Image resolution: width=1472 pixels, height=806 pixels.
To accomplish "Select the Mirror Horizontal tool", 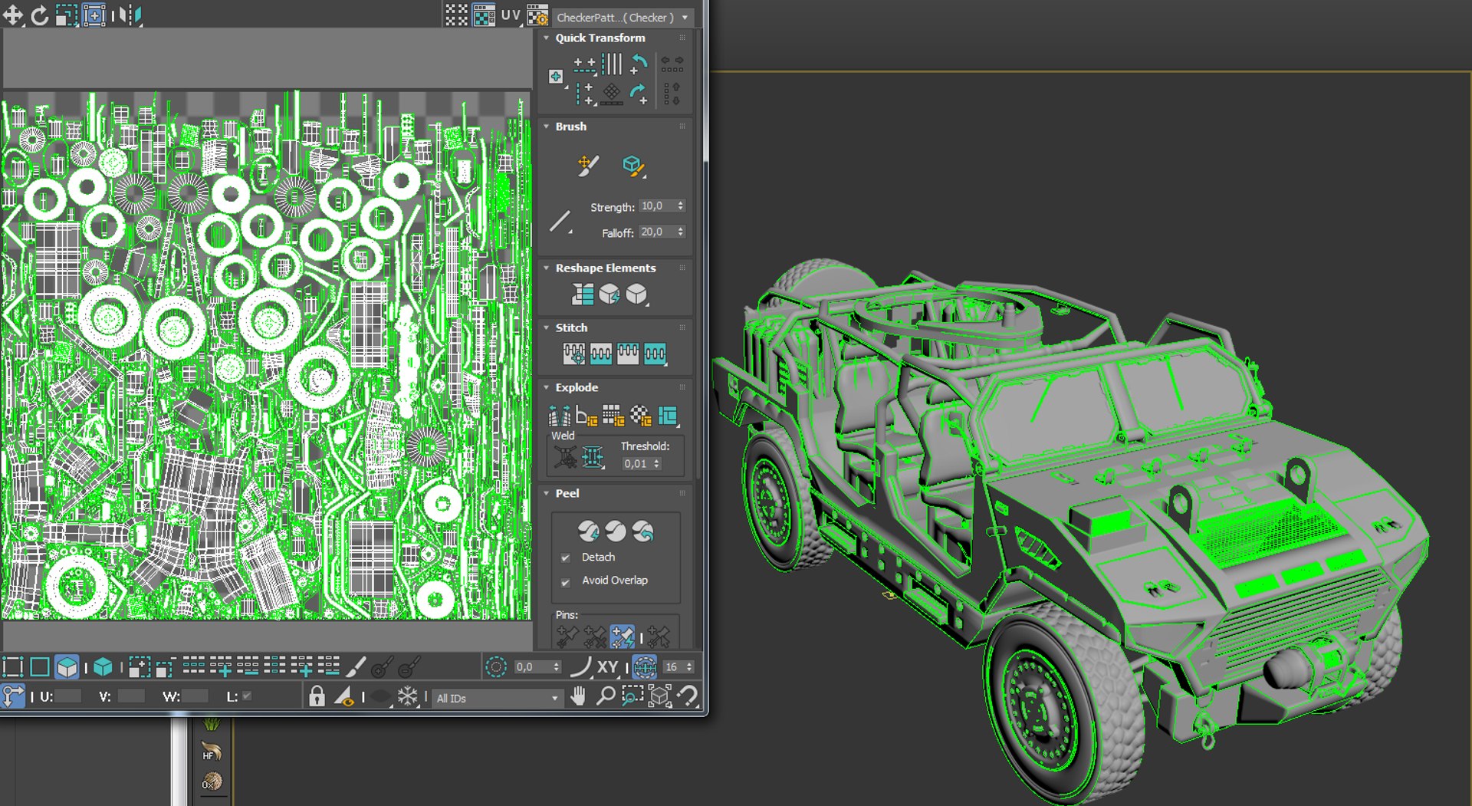I will point(132,15).
